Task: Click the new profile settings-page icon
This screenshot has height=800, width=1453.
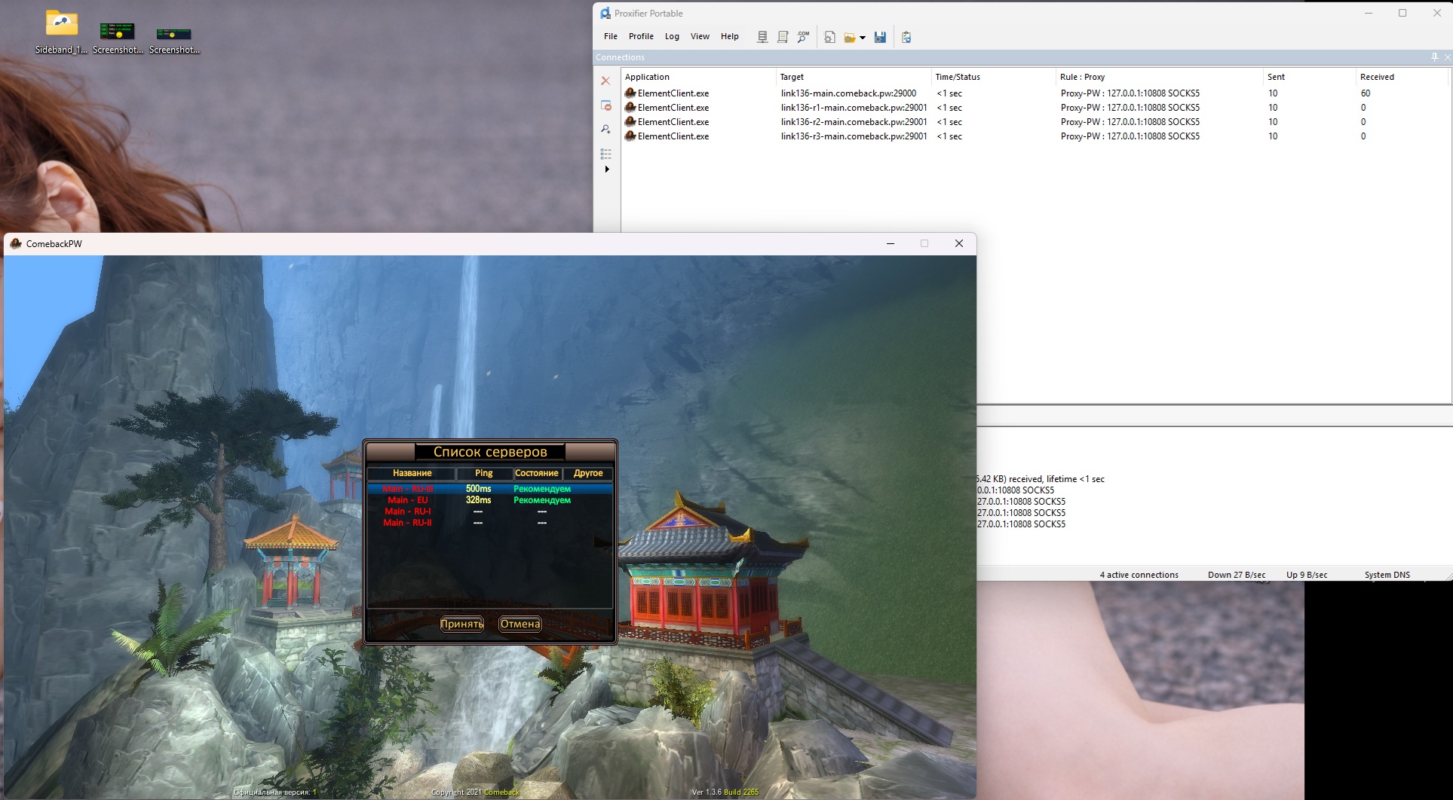Action: (x=829, y=37)
